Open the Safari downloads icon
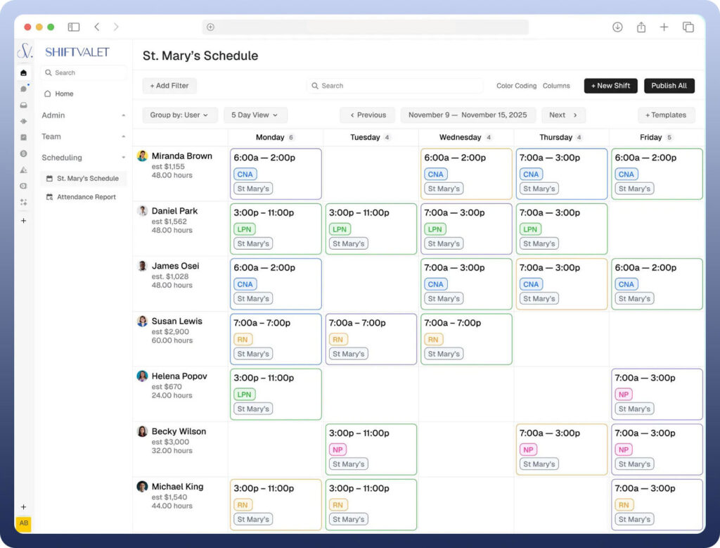 [x=617, y=27]
